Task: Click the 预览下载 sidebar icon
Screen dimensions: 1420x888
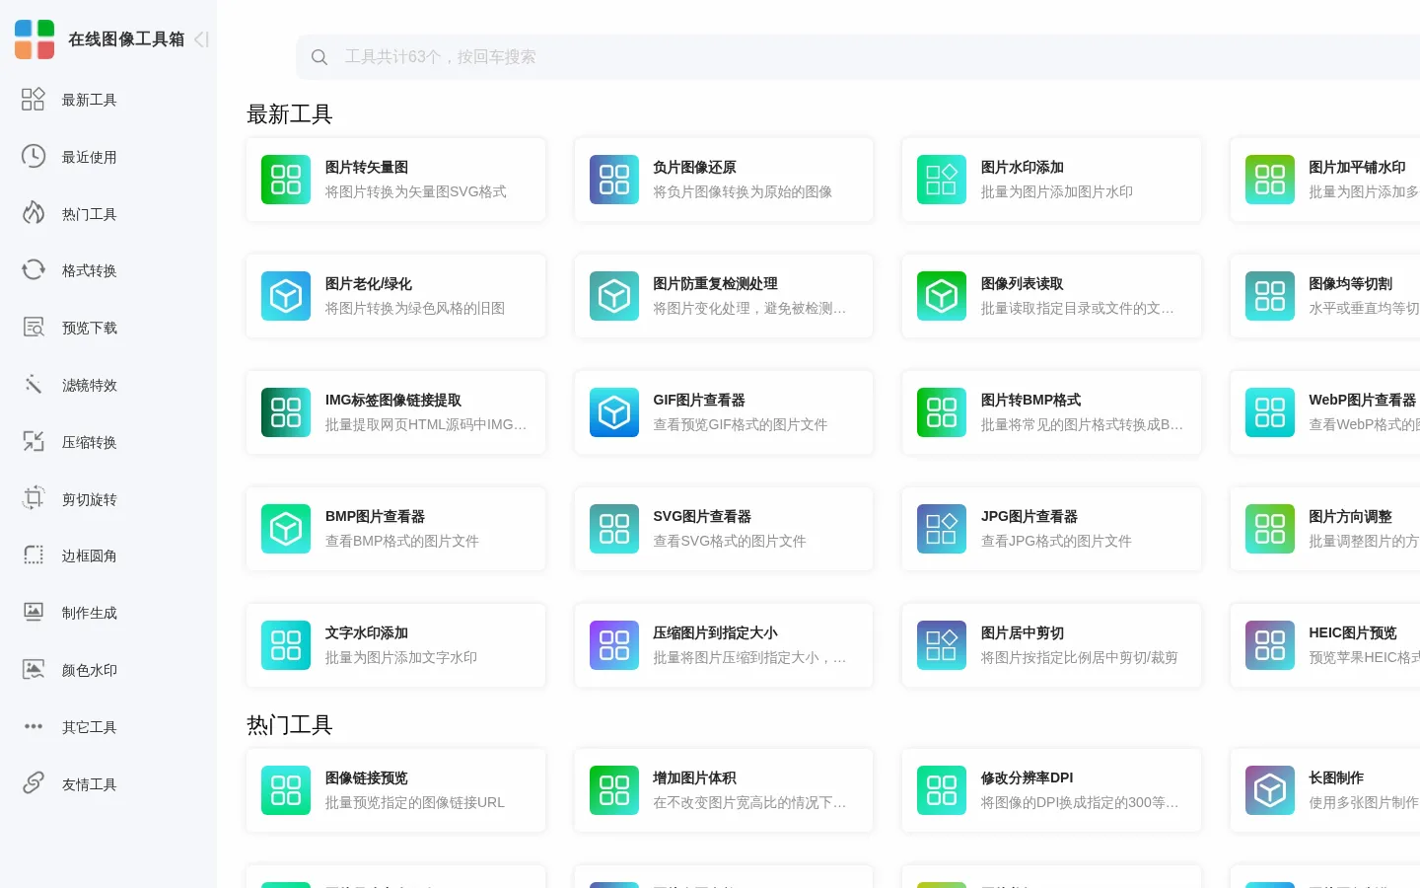Action: click(34, 327)
